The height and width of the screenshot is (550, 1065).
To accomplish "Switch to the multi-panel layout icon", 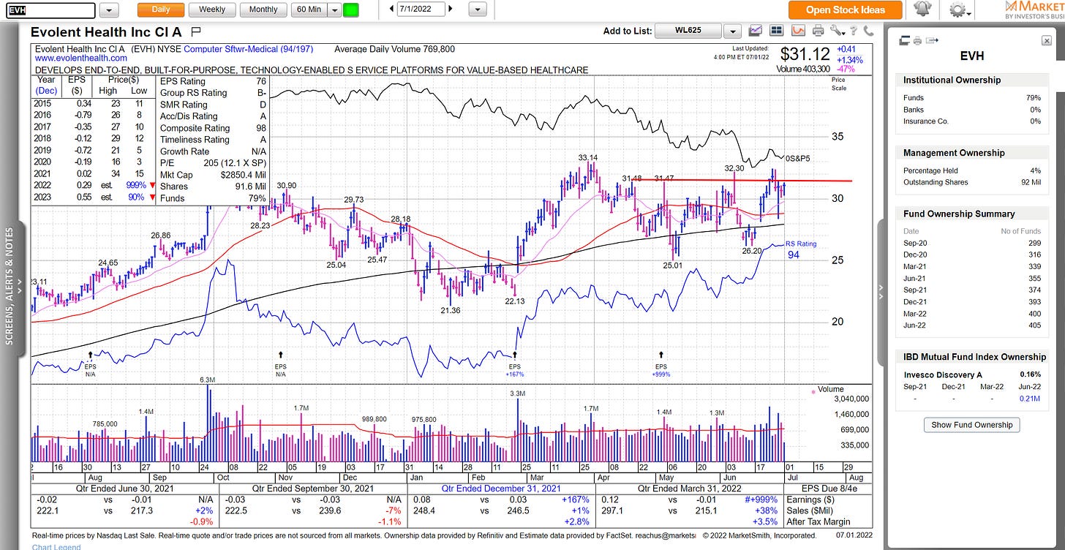I will (x=776, y=31).
